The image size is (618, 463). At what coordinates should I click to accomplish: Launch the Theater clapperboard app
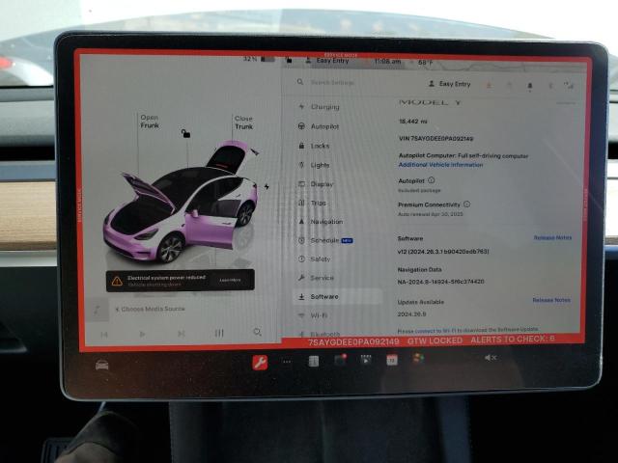pyautogui.click(x=366, y=360)
